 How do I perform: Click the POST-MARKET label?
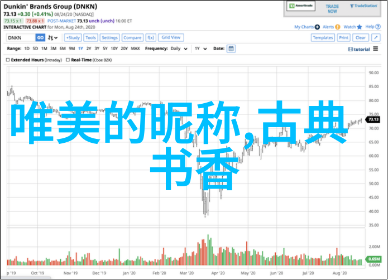click(61, 21)
